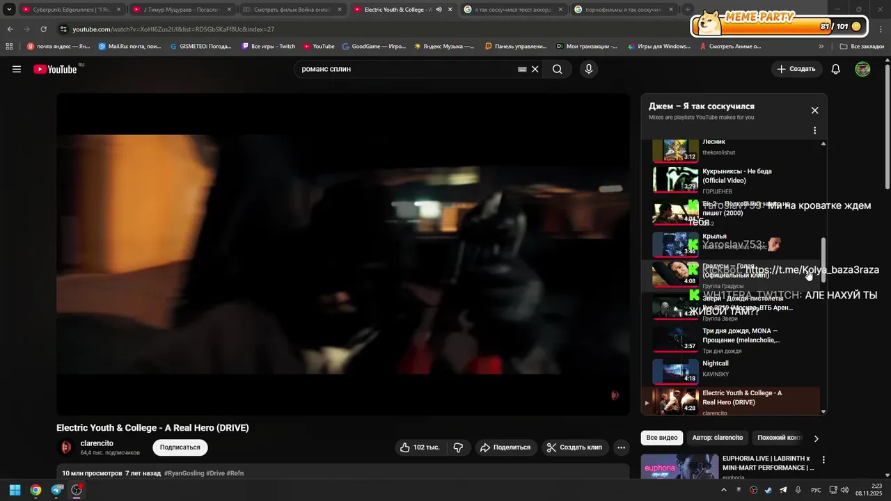Click the Создать create button
The width and height of the screenshot is (891, 501).
tap(796, 70)
